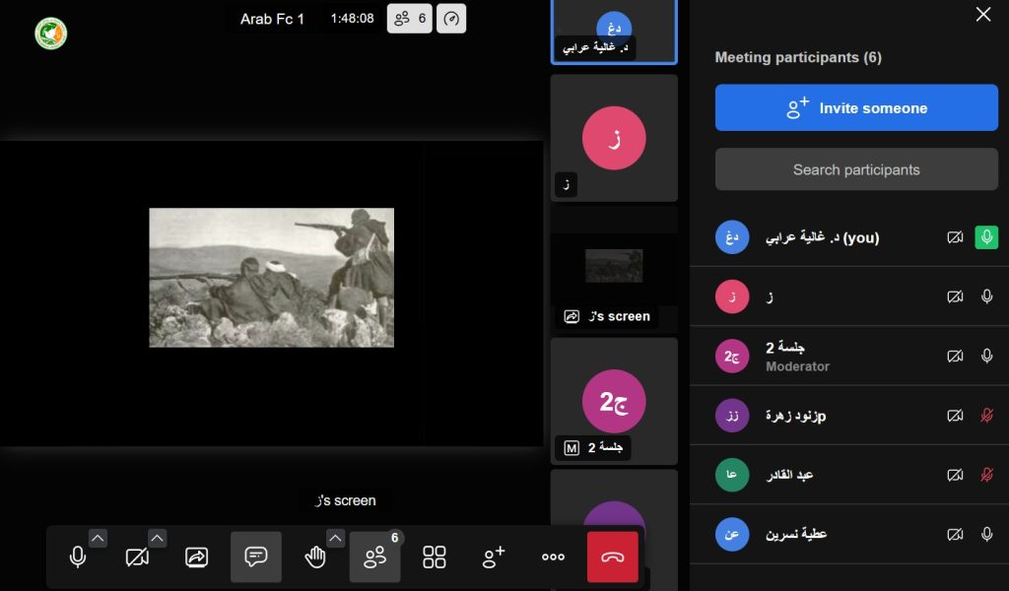The image size is (1009, 591).
Task: Toggle the camera in bottom toolbar
Action: [x=137, y=558]
